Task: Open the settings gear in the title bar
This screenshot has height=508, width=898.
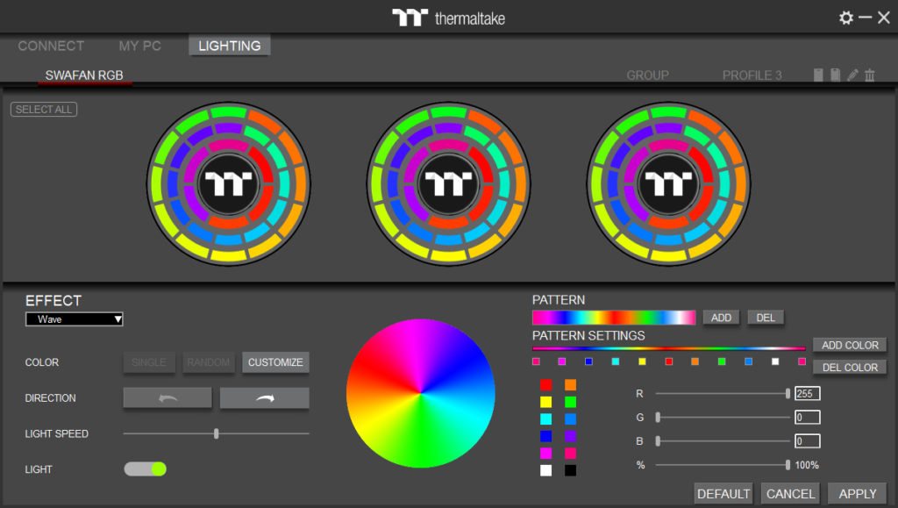Action: tap(846, 18)
